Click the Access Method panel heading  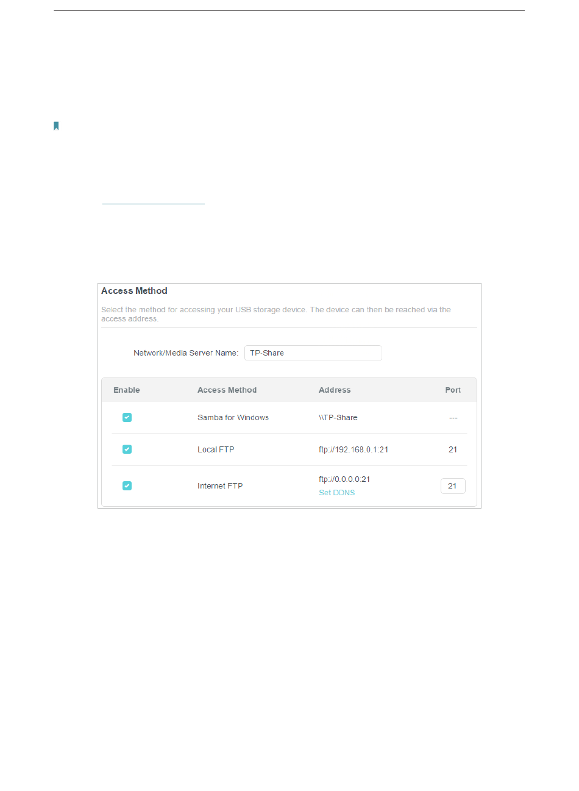(134, 291)
